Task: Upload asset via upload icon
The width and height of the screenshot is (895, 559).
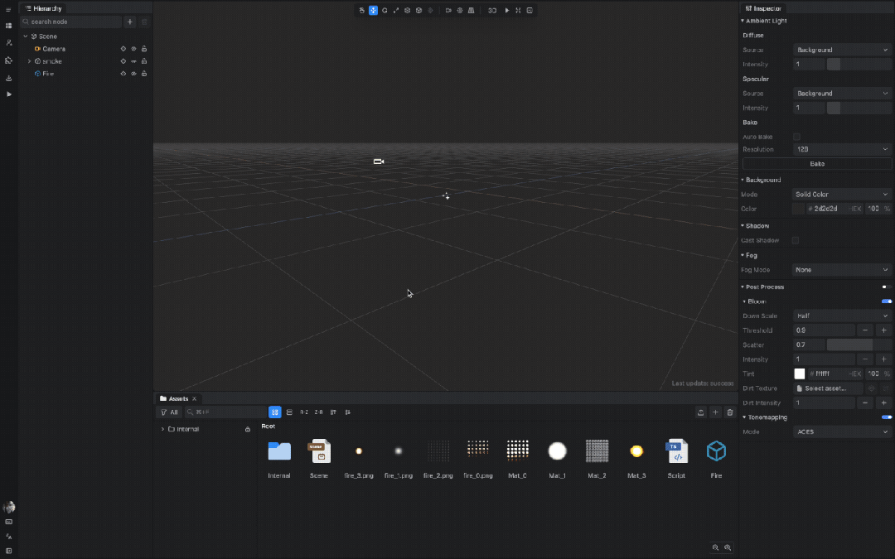Action: point(700,412)
